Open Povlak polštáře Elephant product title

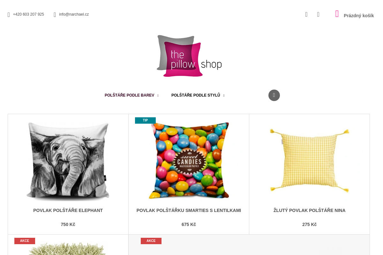[68, 210]
